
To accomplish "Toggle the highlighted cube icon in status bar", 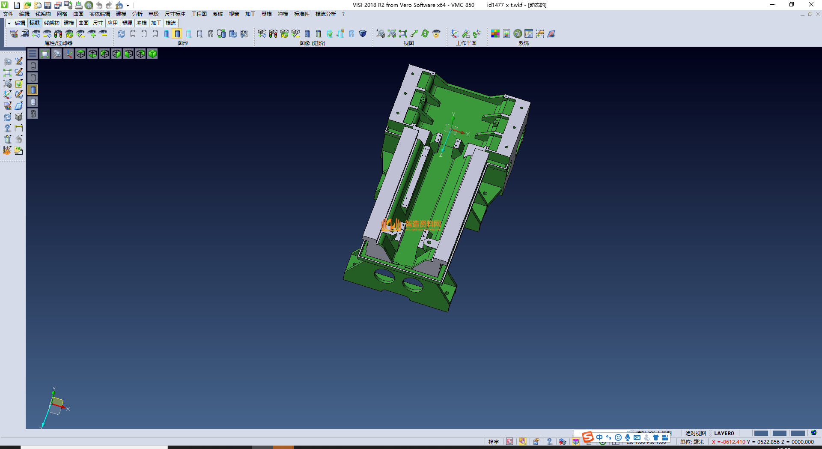I will (576, 442).
